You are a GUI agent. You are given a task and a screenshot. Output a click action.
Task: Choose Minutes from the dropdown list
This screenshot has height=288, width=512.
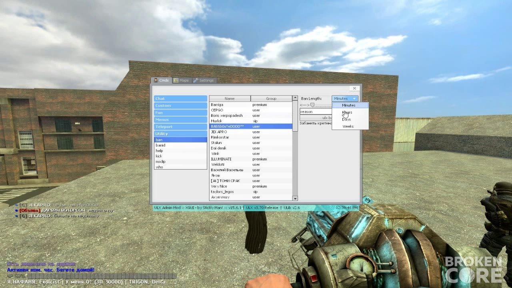point(350,105)
